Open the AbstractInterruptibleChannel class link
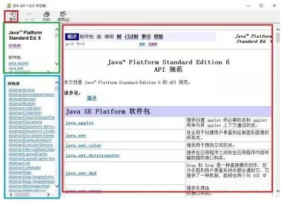285x202 pixels. point(32,149)
